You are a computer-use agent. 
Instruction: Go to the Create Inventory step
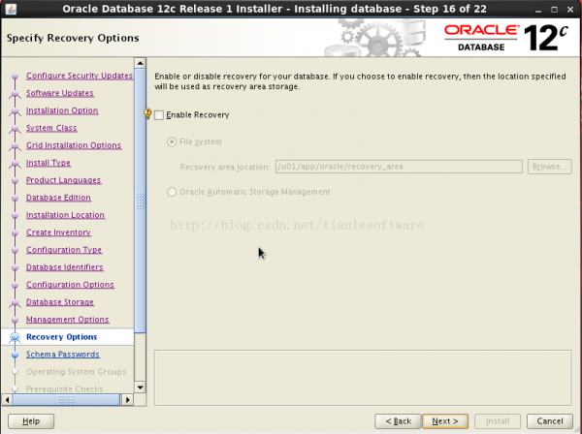coord(58,232)
